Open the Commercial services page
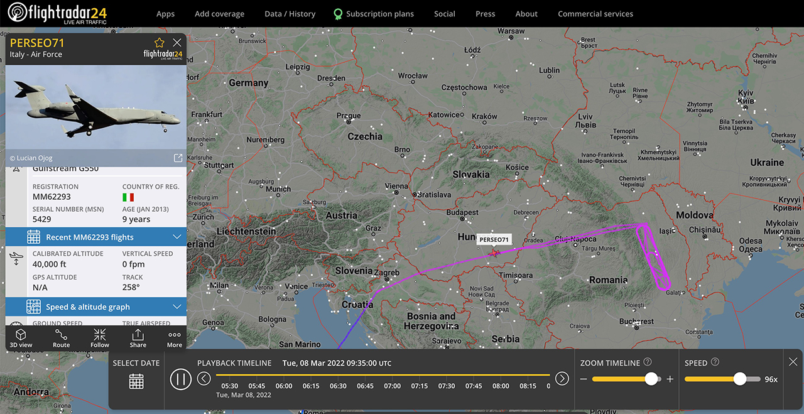 click(595, 13)
